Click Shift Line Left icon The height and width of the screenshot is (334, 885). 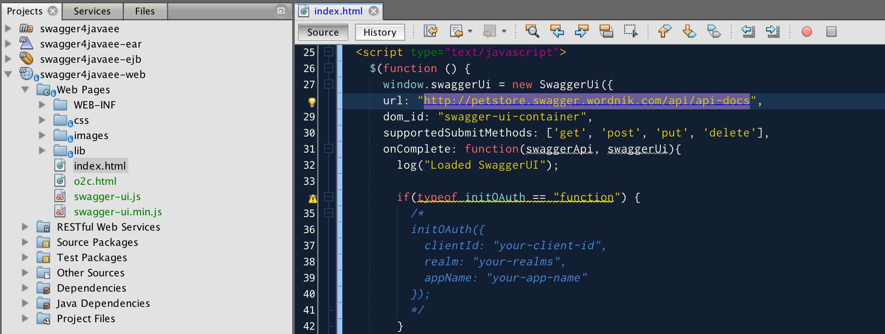tap(748, 31)
